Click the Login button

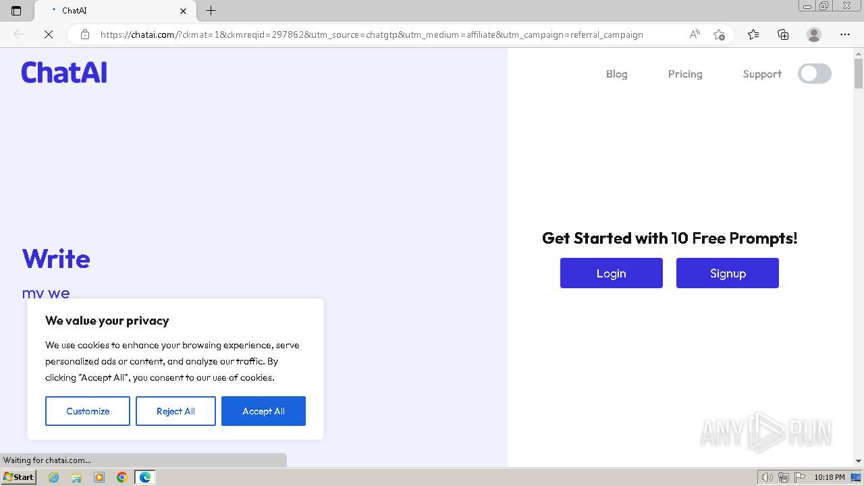[x=612, y=273]
